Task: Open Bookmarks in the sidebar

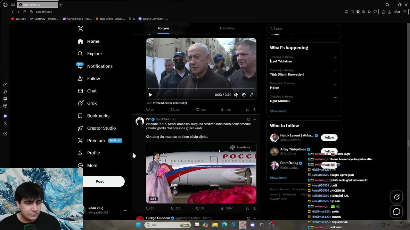Action: (94, 116)
